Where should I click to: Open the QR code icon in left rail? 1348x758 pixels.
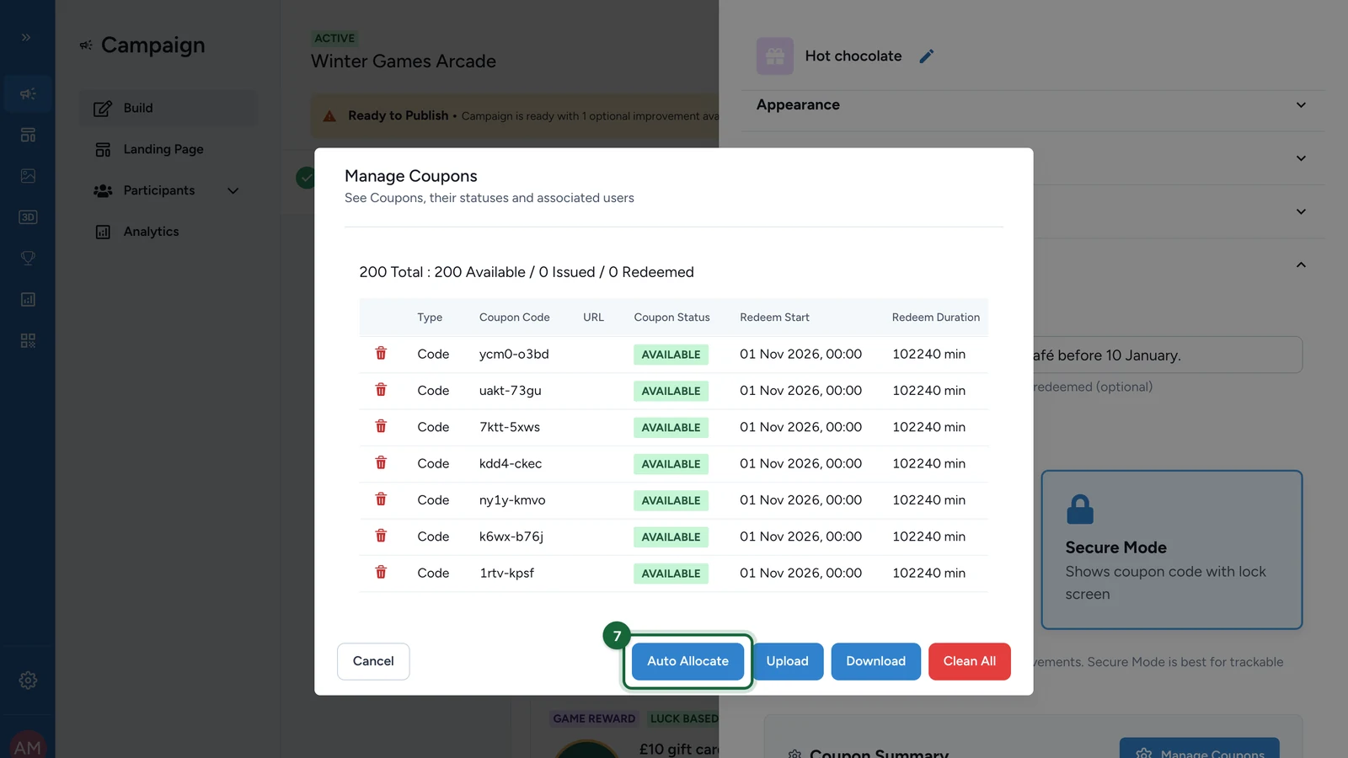28,341
